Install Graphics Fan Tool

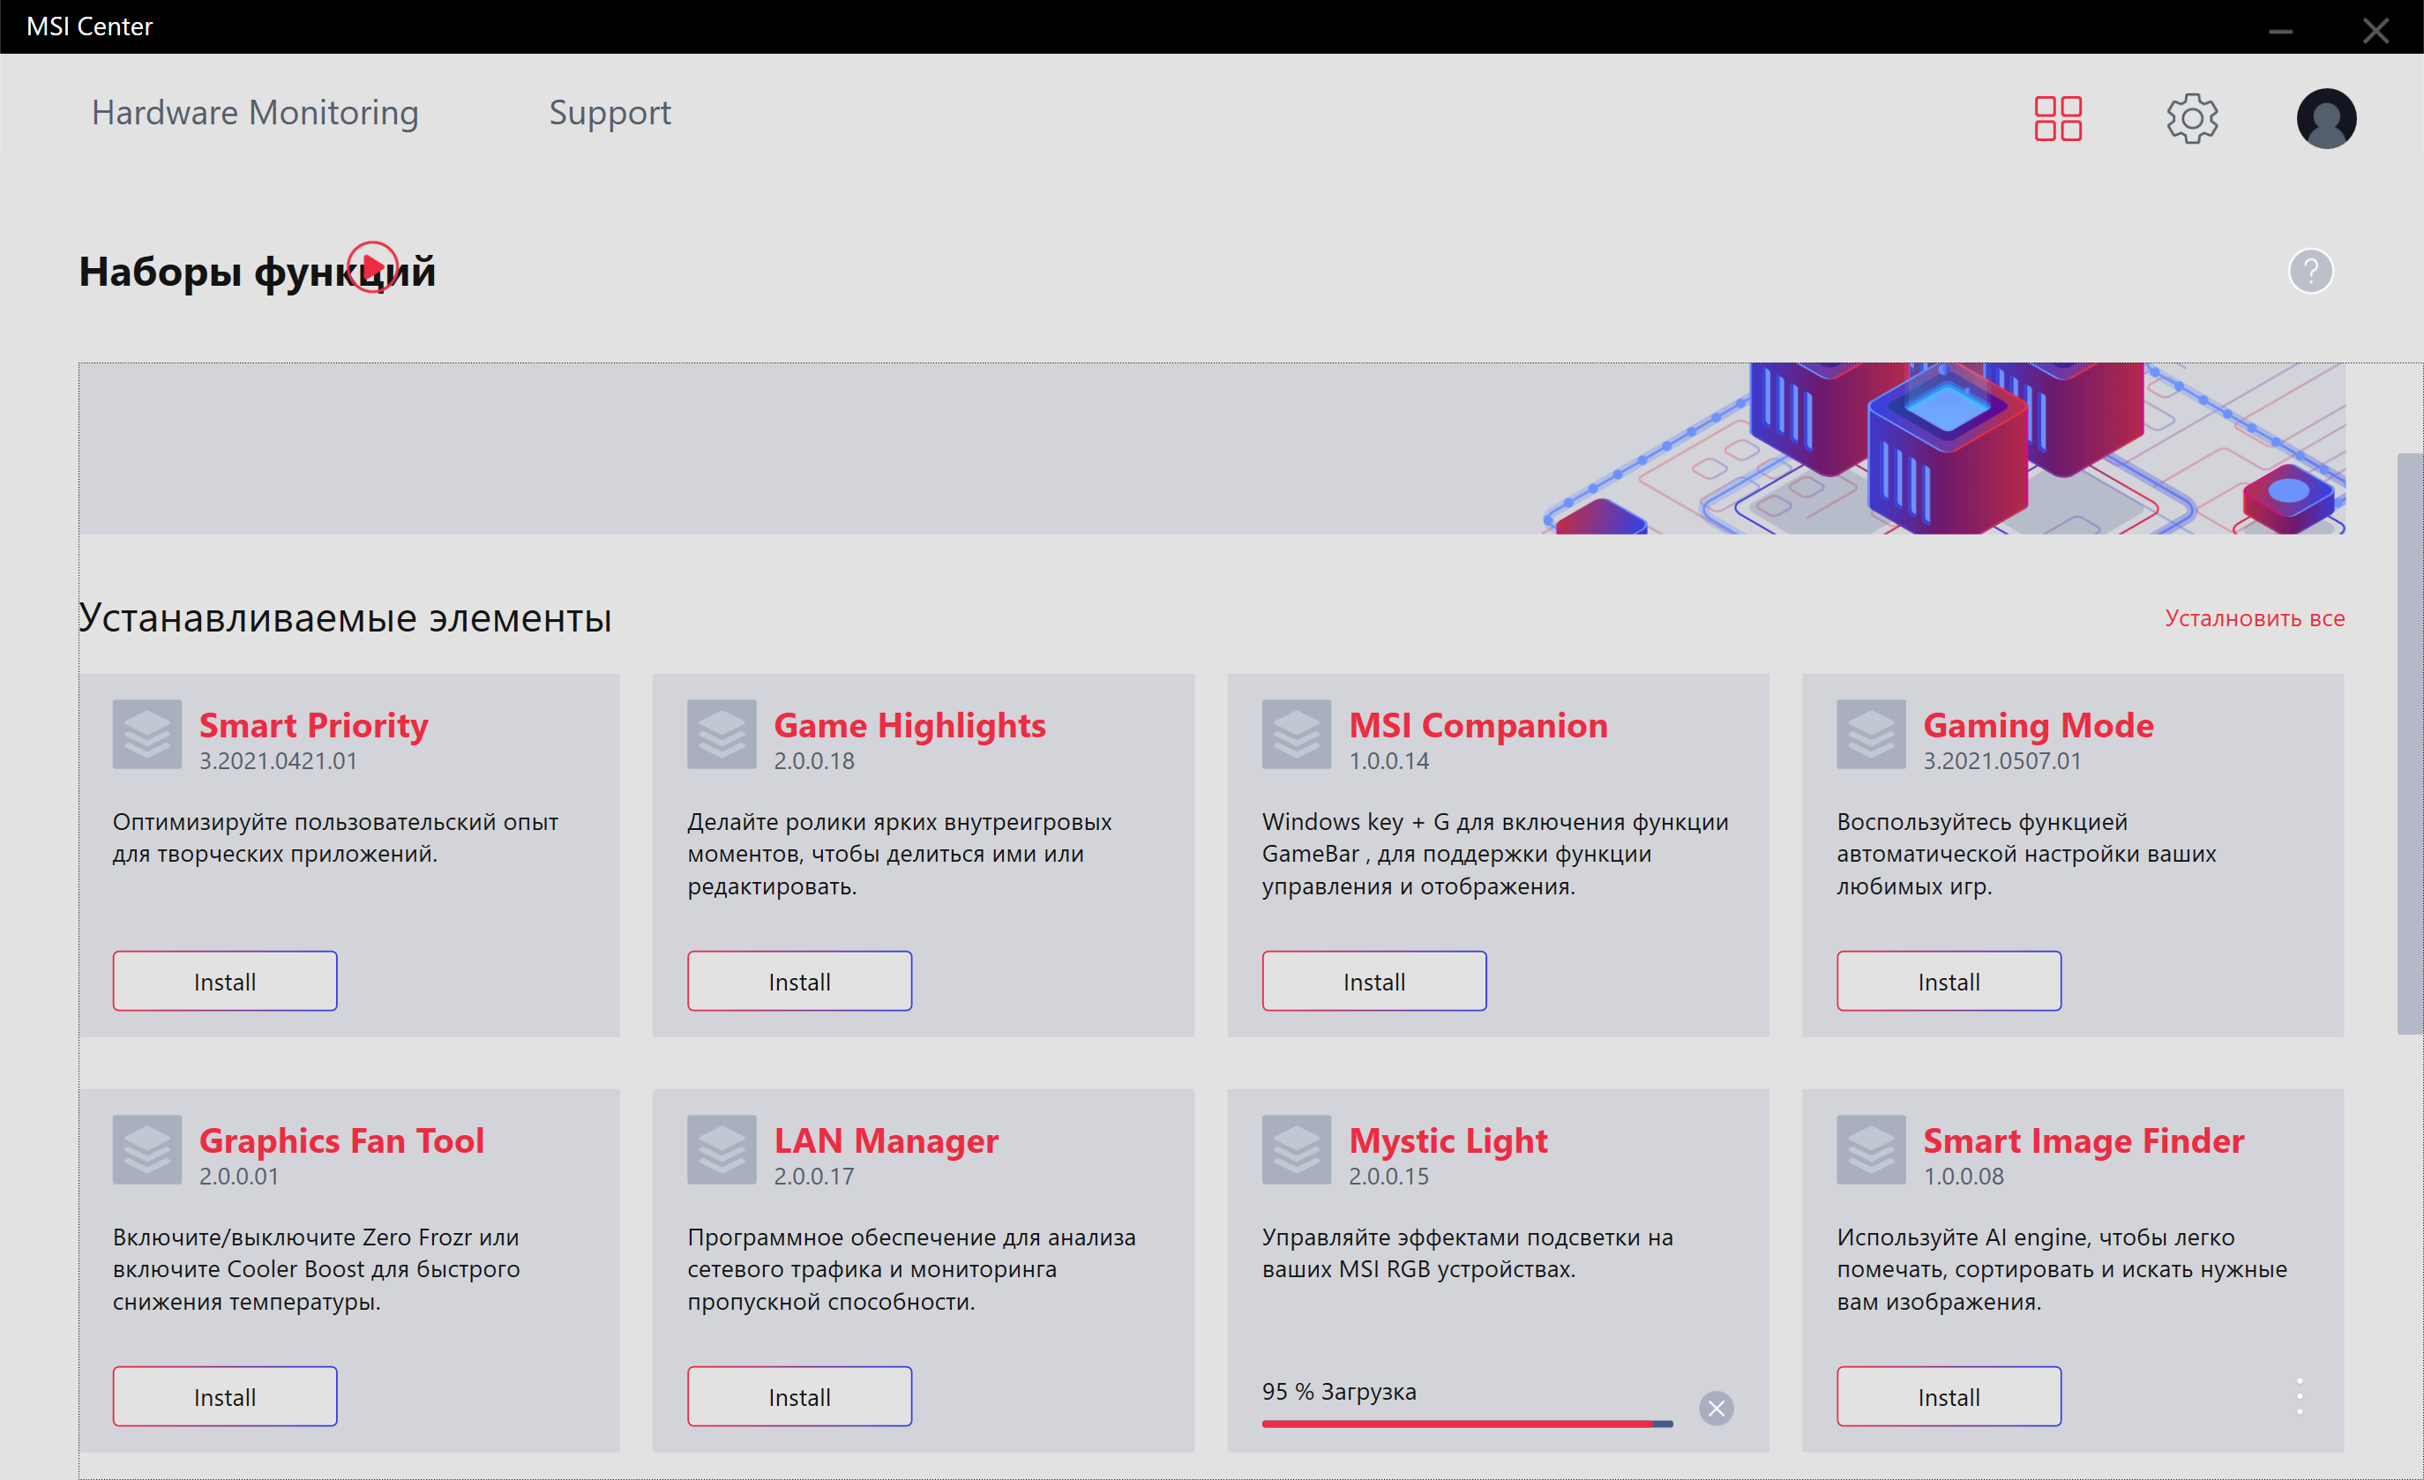tap(224, 1395)
